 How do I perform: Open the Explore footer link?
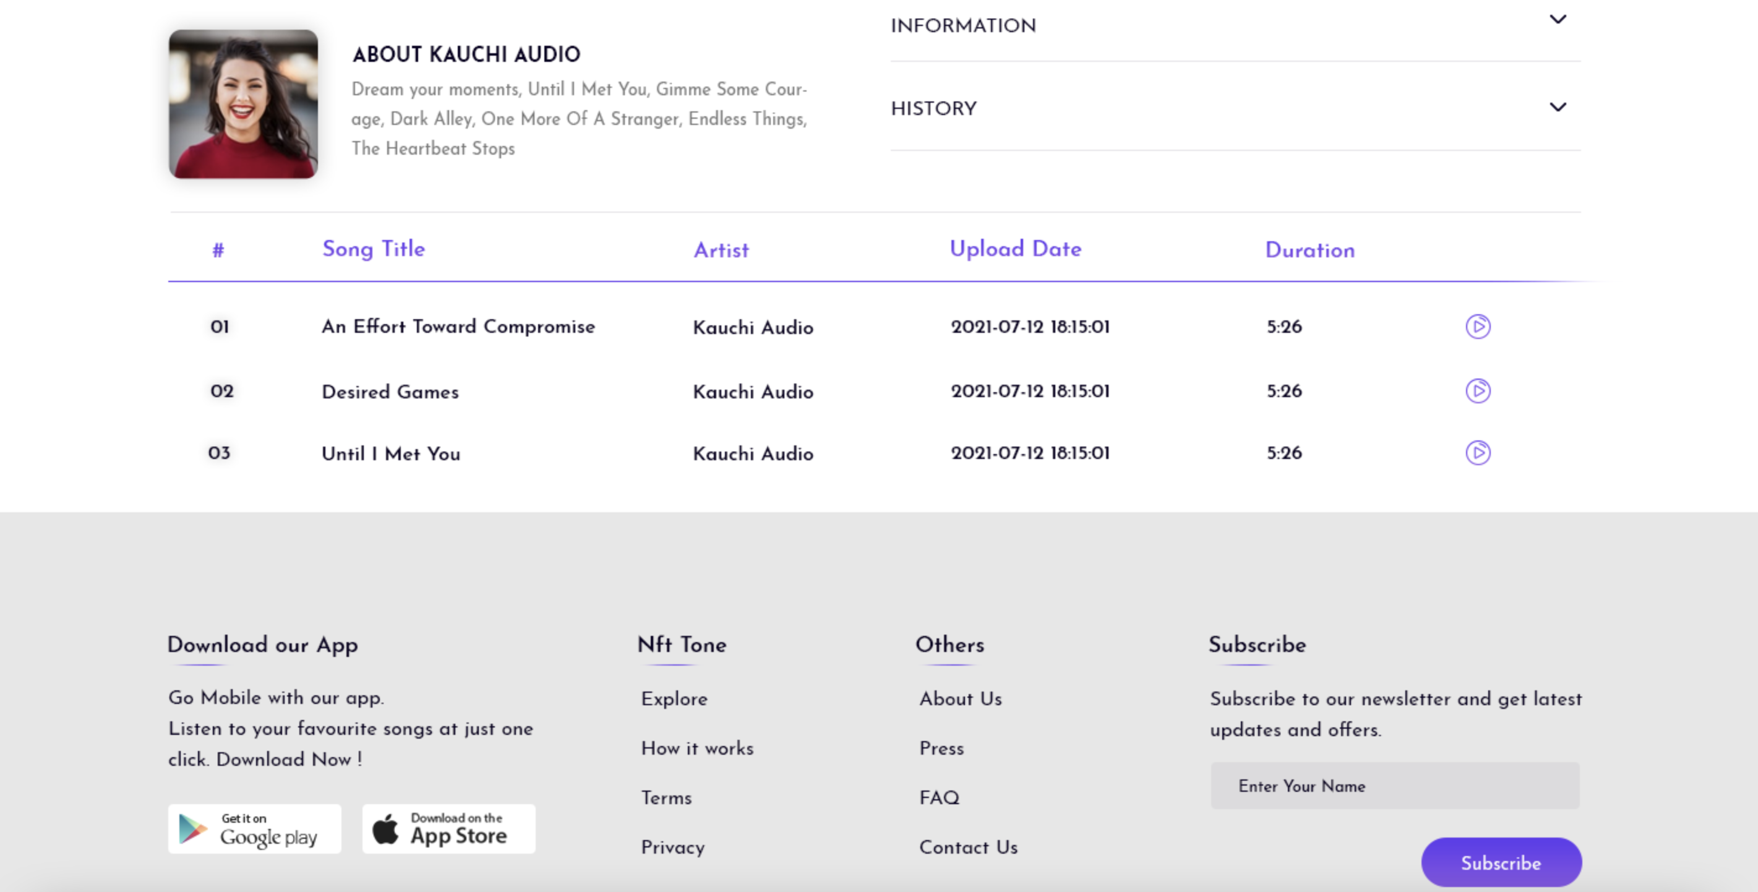tap(674, 699)
